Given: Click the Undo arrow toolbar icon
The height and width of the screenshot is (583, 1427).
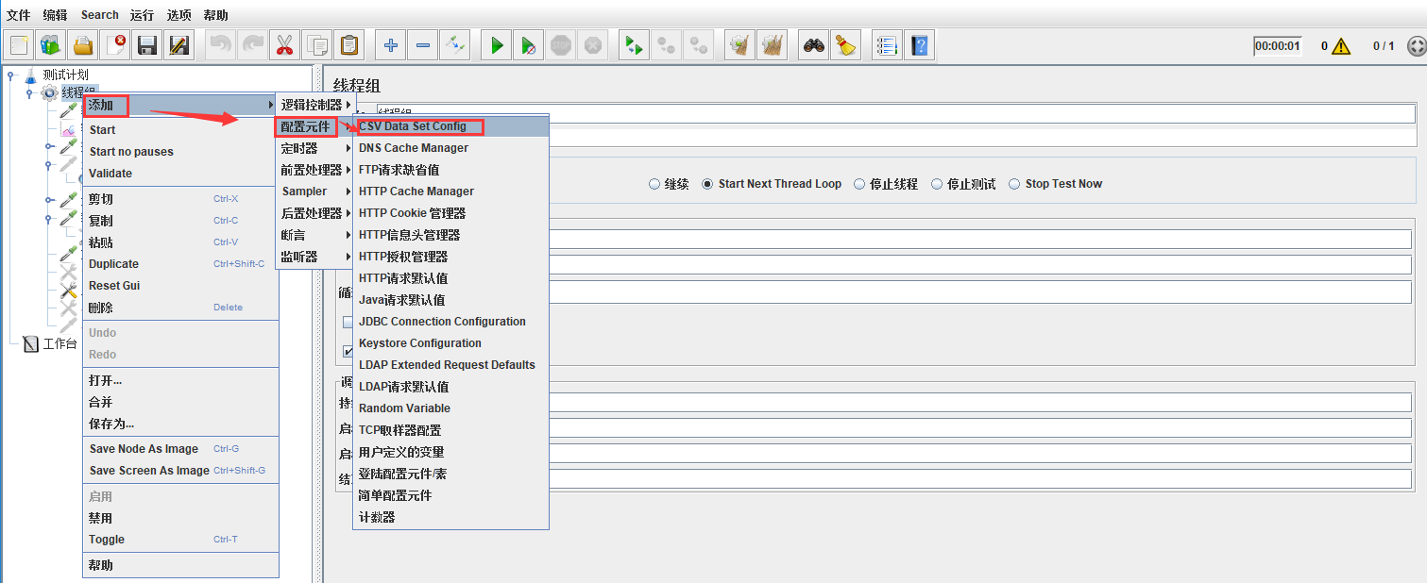Looking at the screenshot, I should pos(221,44).
